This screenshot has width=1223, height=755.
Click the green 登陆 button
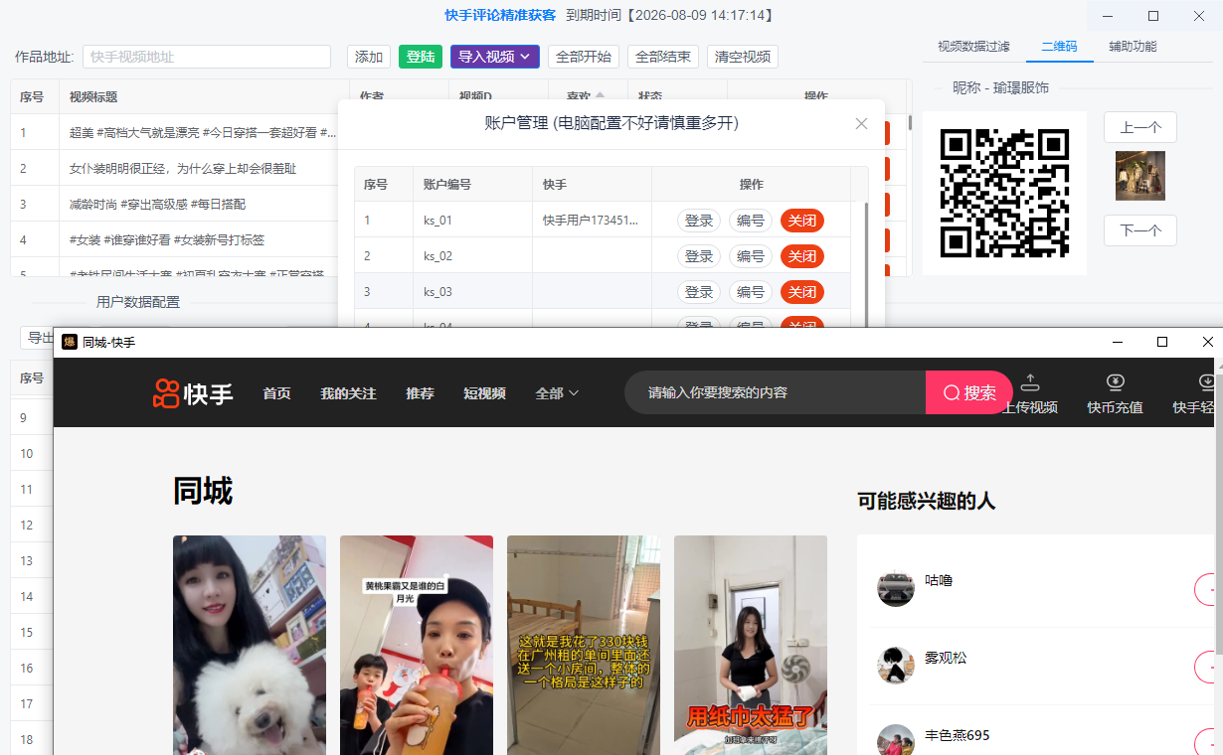coord(421,57)
